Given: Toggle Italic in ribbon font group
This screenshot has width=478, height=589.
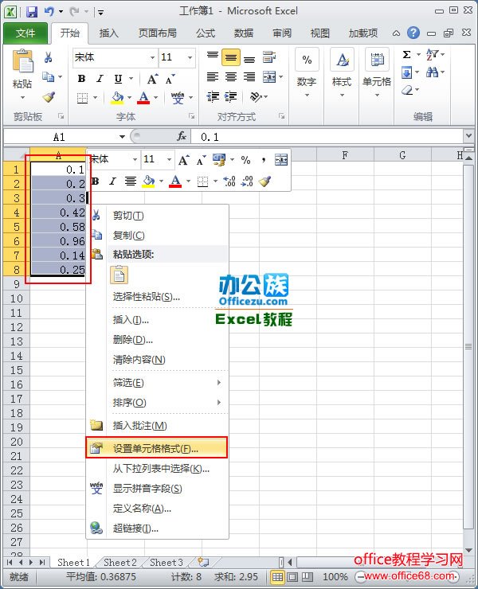Looking at the screenshot, I should pyautogui.click(x=100, y=79).
